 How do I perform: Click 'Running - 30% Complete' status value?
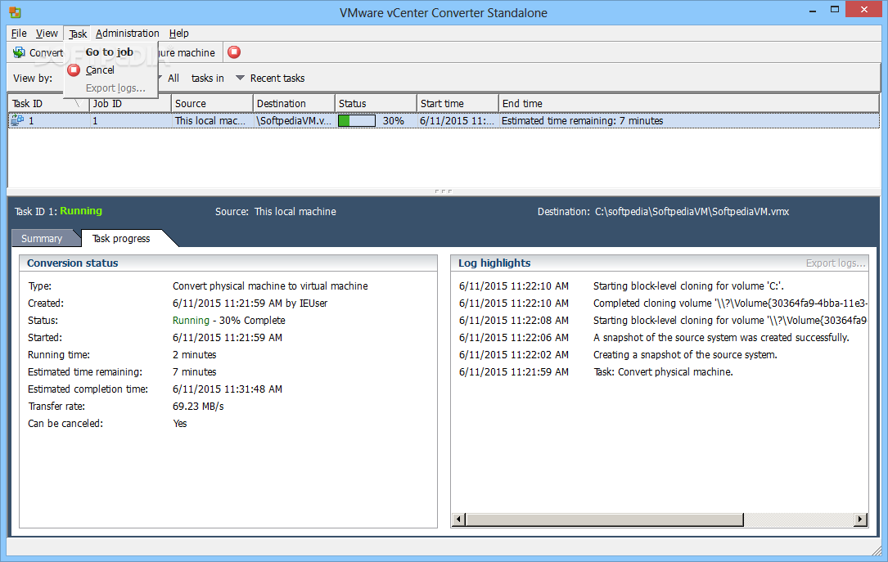pos(229,321)
